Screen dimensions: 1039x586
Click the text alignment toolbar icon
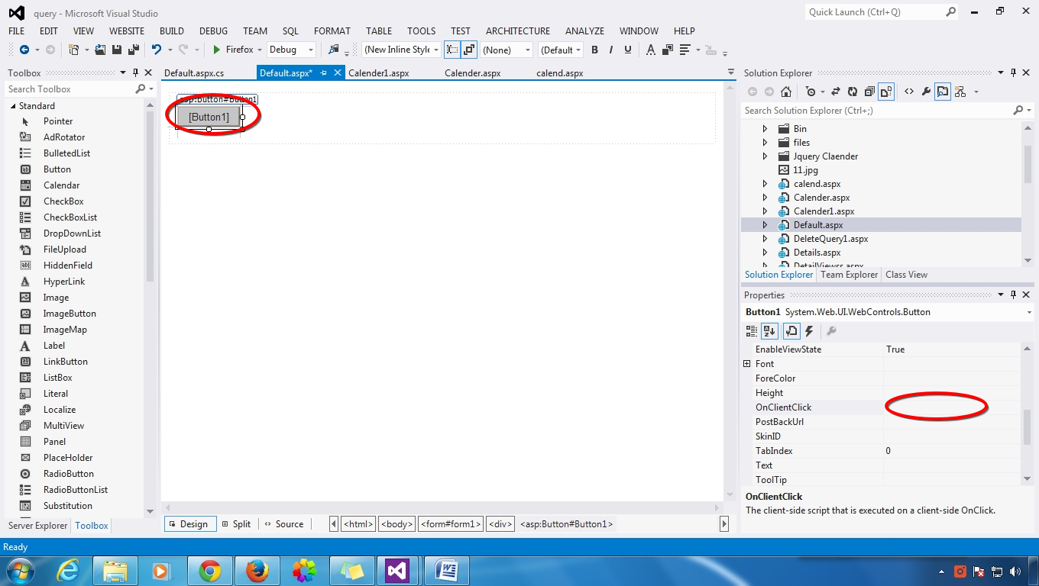[685, 50]
